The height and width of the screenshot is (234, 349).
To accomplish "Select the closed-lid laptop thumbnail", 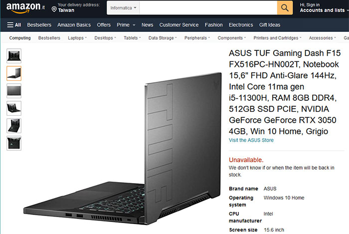I will pyautogui.click(x=14, y=91).
